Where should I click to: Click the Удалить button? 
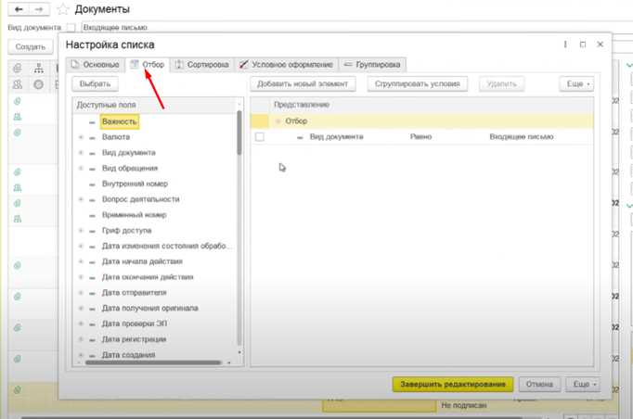pos(502,83)
